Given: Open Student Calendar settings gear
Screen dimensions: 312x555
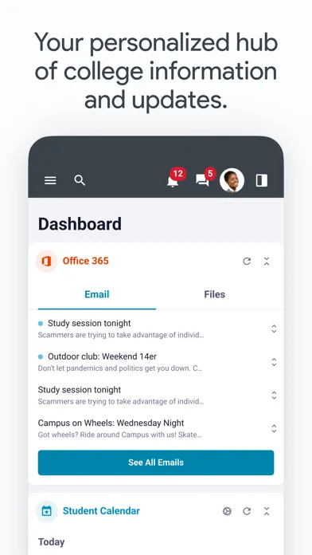Looking at the screenshot, I should [227, 511].
